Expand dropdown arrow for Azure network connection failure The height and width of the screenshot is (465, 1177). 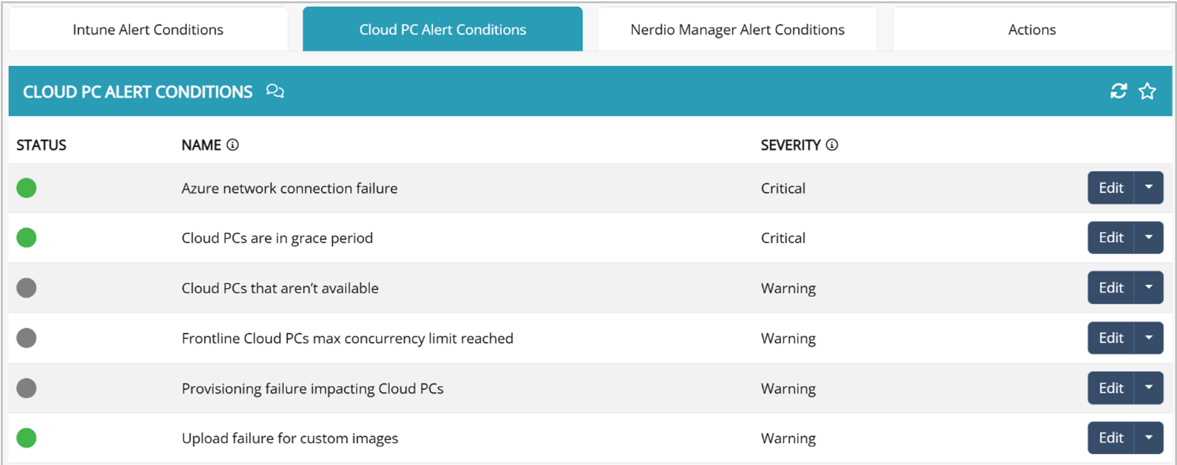pos(1148,188)
